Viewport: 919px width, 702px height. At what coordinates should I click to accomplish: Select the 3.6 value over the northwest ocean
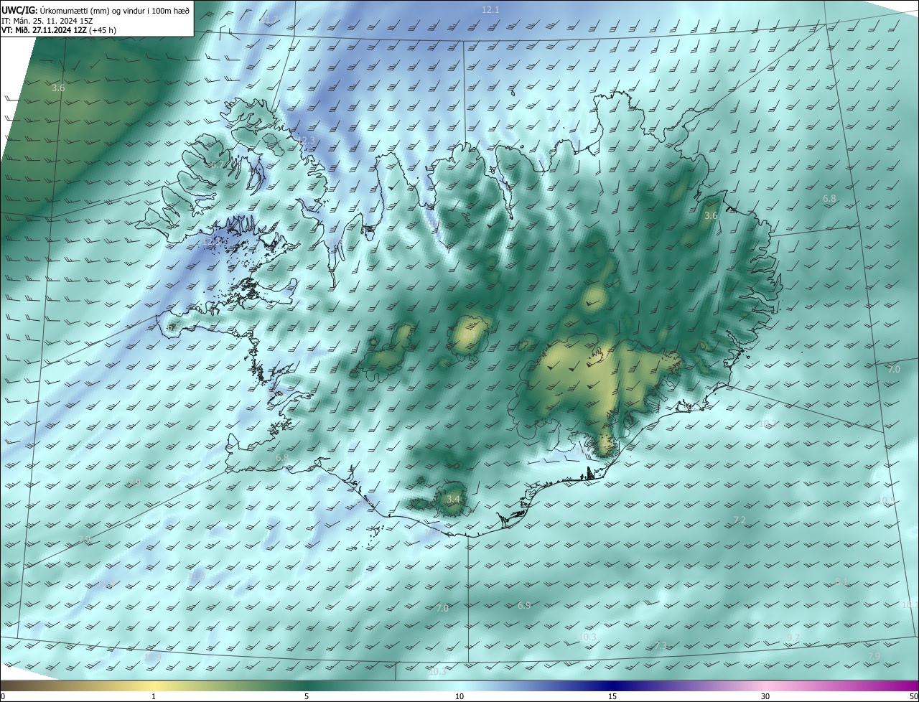coord(58,88)
